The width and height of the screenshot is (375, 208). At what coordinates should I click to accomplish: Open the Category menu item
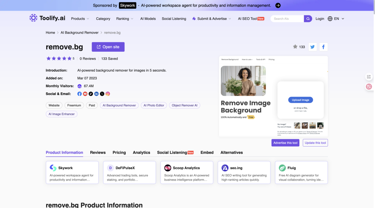(103, 19)
